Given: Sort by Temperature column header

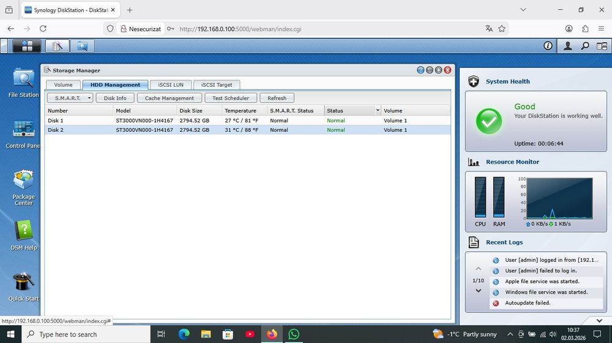Looking at the screenshot, I should [244, 110].
